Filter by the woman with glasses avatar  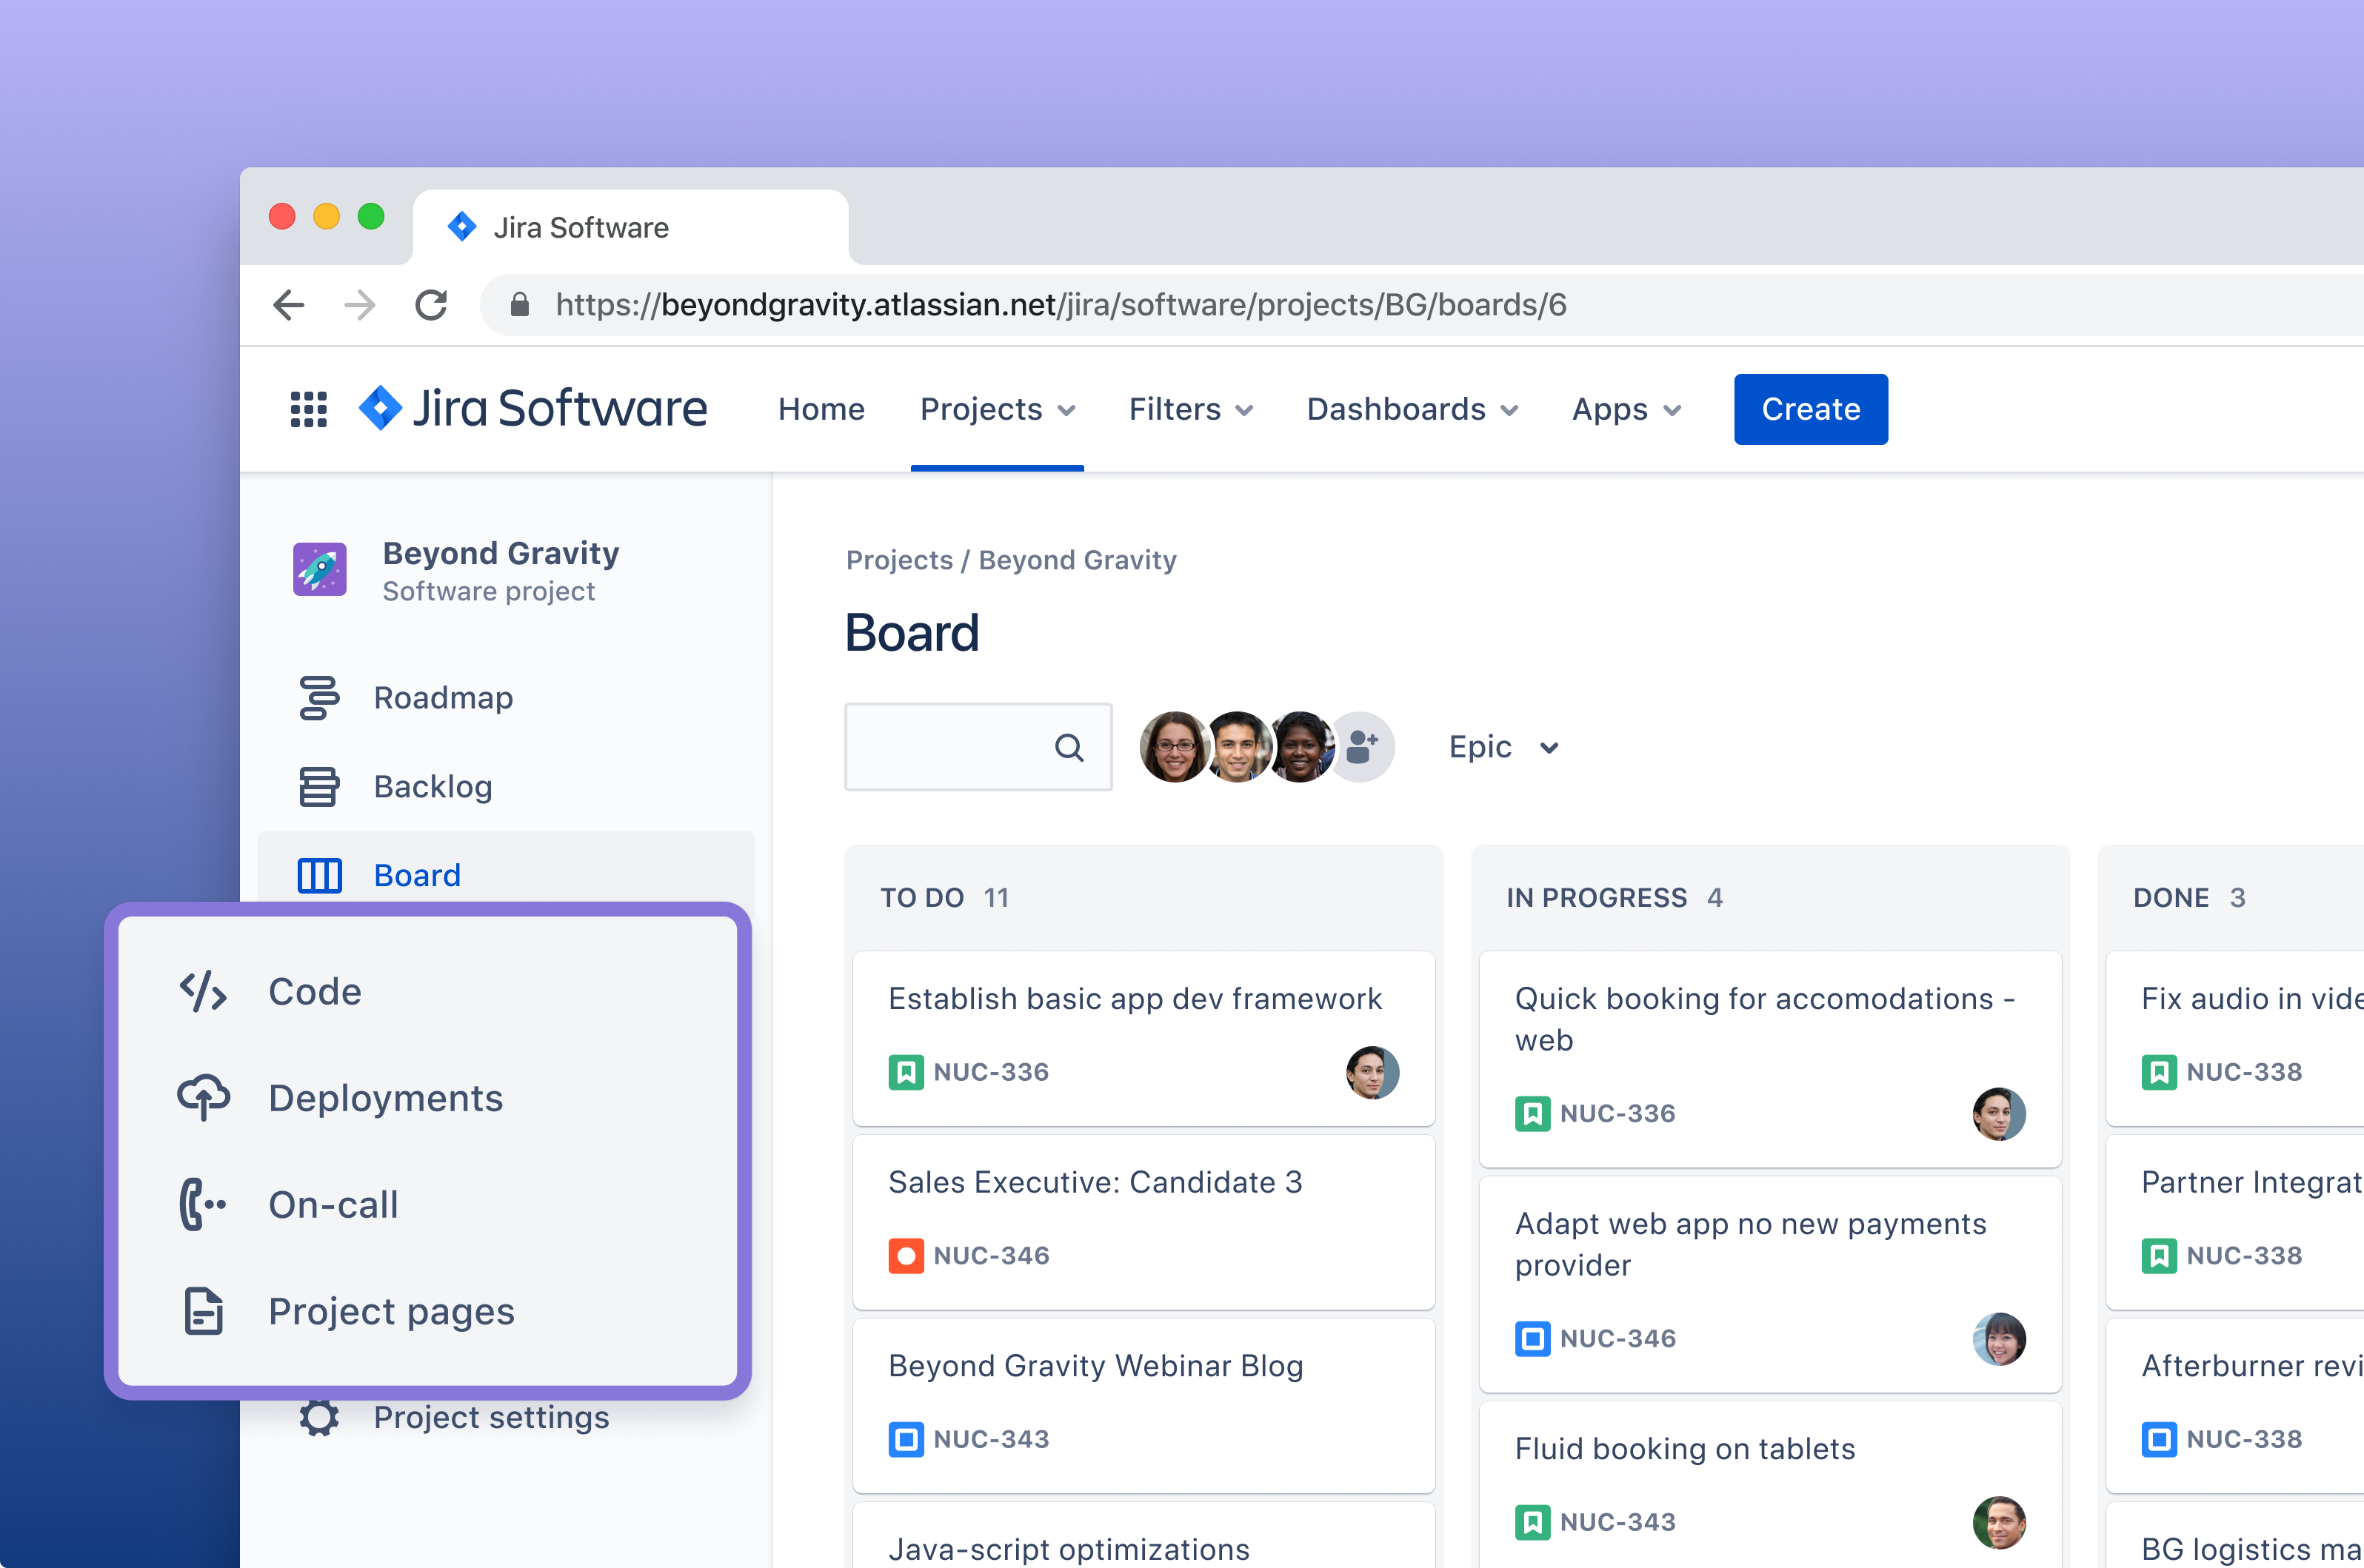click(1175, 747)
